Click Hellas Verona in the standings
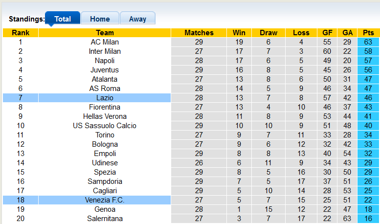Viewport: 380px width, 224px height. point(105,116)
